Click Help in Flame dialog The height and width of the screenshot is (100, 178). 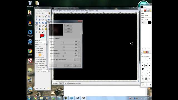tap(53, 66)
